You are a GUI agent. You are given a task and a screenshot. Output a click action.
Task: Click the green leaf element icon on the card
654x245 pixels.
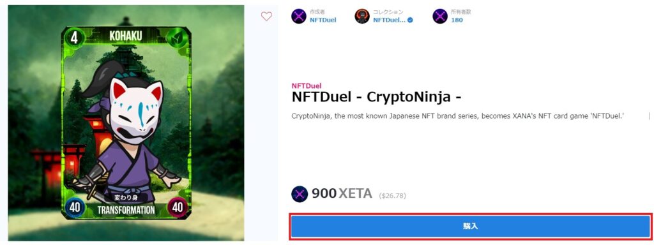tap(175, 39)
